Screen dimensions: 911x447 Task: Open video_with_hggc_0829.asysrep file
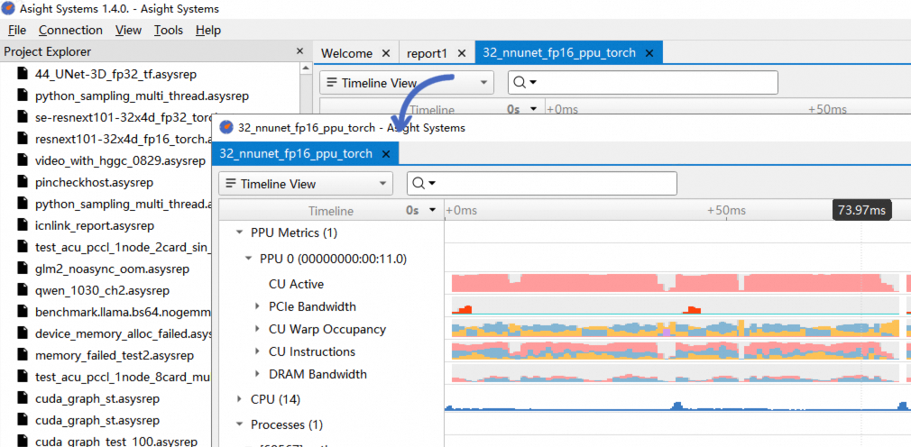pos(120,160)
